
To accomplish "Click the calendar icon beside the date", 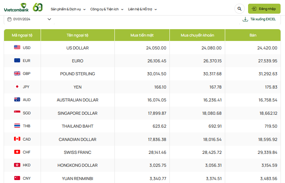I will tap(9, 19).
